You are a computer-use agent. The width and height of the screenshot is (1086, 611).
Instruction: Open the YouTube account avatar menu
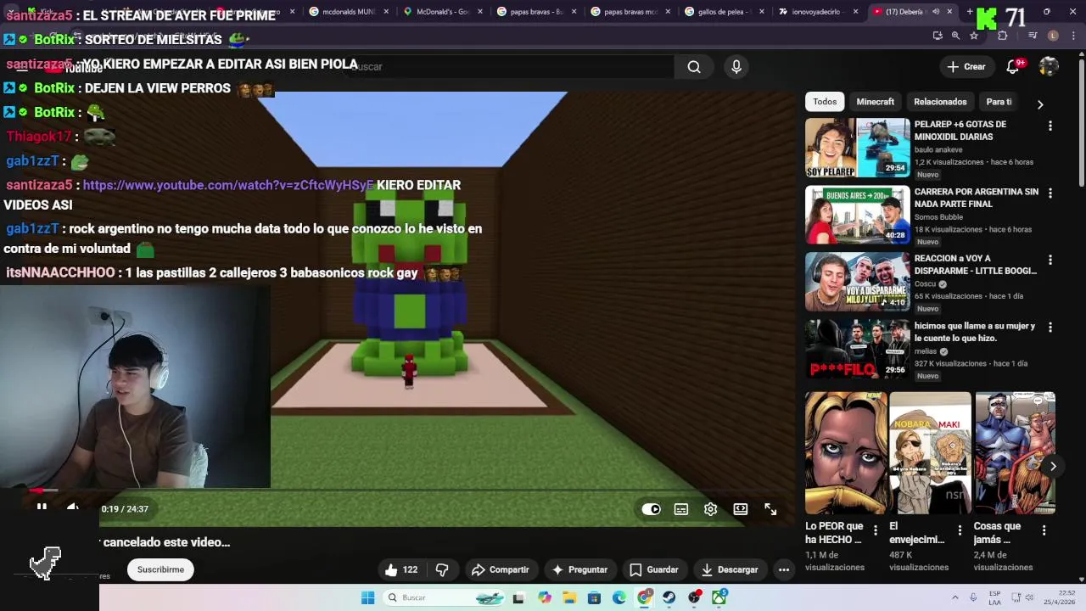[x=1049, y=67]
